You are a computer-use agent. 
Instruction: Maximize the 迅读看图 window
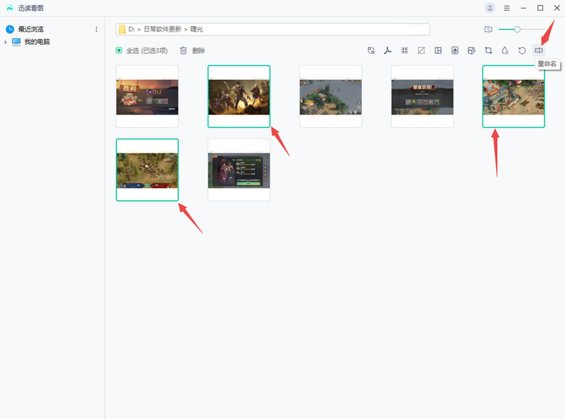(x=540, y=8)
